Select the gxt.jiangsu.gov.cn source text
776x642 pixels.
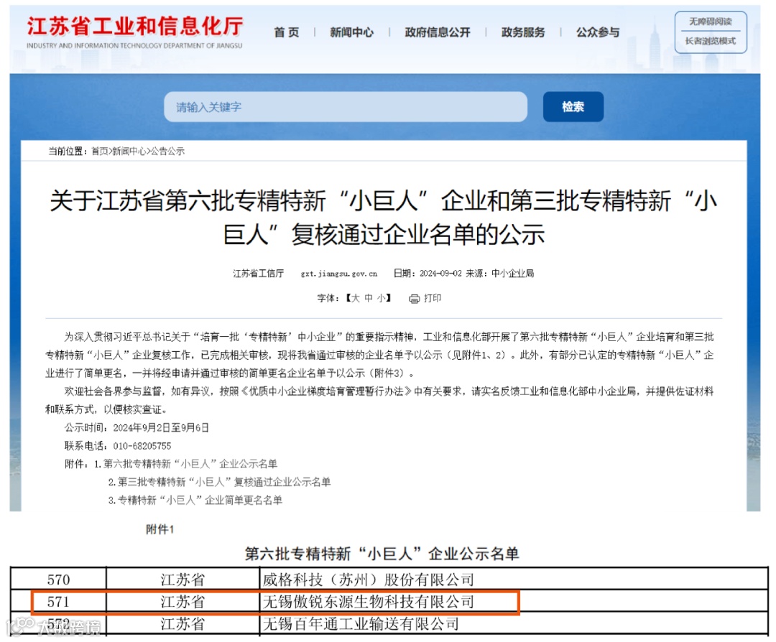[339, 274]
